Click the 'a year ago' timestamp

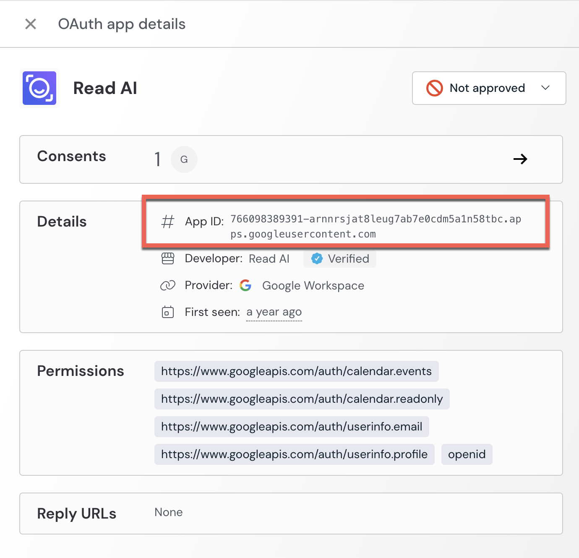(274, 312)
